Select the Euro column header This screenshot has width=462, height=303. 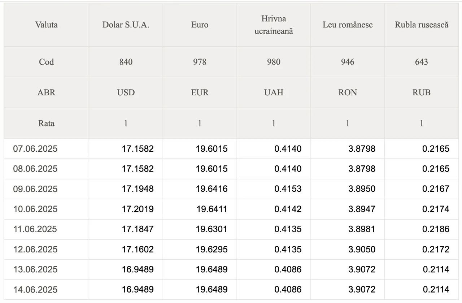pyautogui.click(x=200, y=25)
